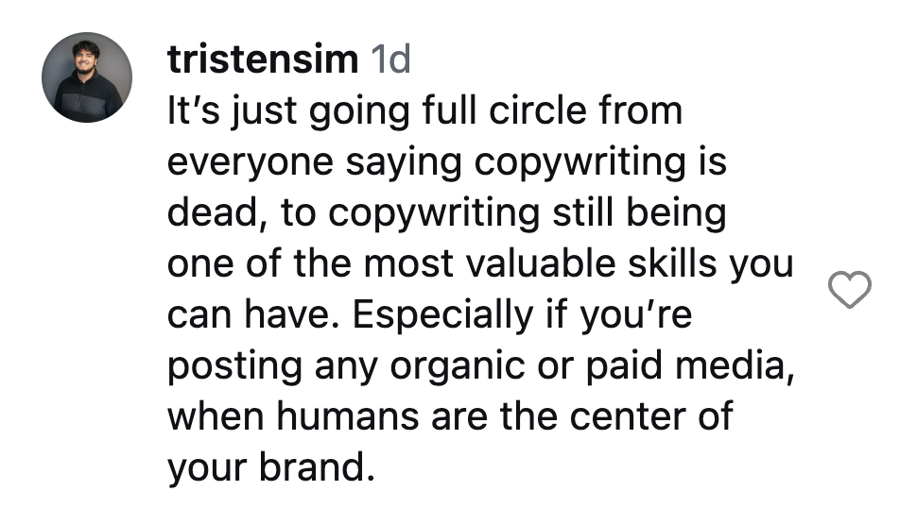The image size is (917, 508).
Task: Click the line "everyone saying copywriting is"
Action: coord(447,162)
